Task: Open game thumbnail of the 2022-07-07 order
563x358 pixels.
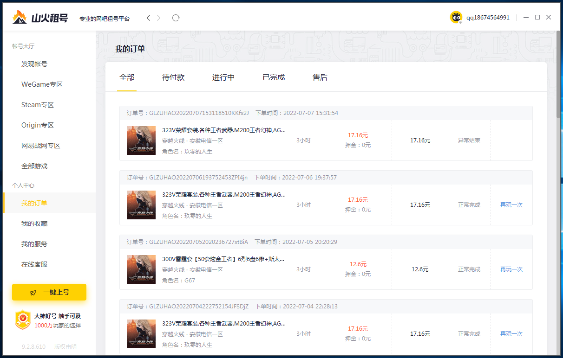Action: coord(141,141)
